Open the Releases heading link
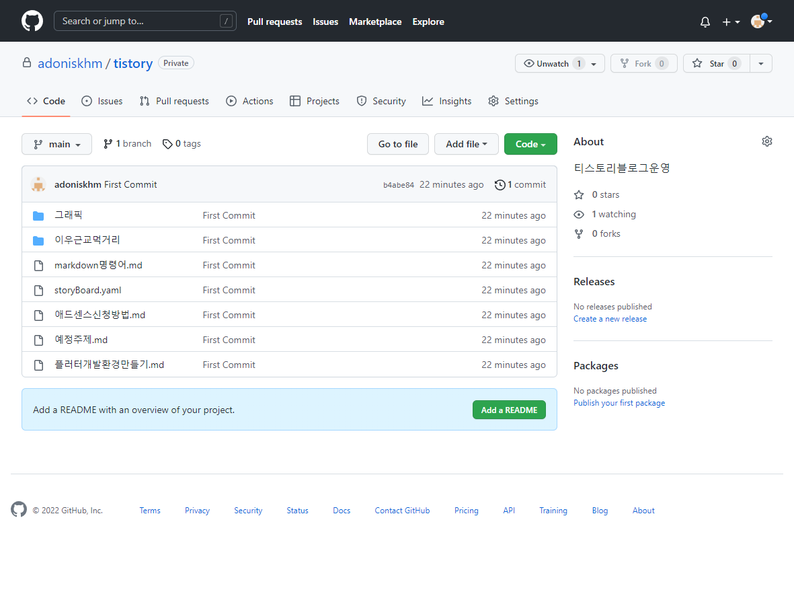 coord(594,282)
